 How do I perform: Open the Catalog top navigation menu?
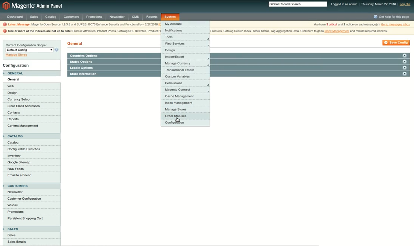tap(50, 17)
